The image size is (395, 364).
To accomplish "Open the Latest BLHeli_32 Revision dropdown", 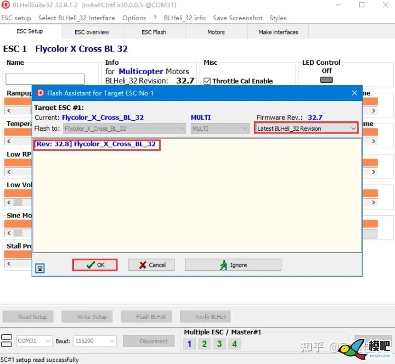I will coord(306,128).
